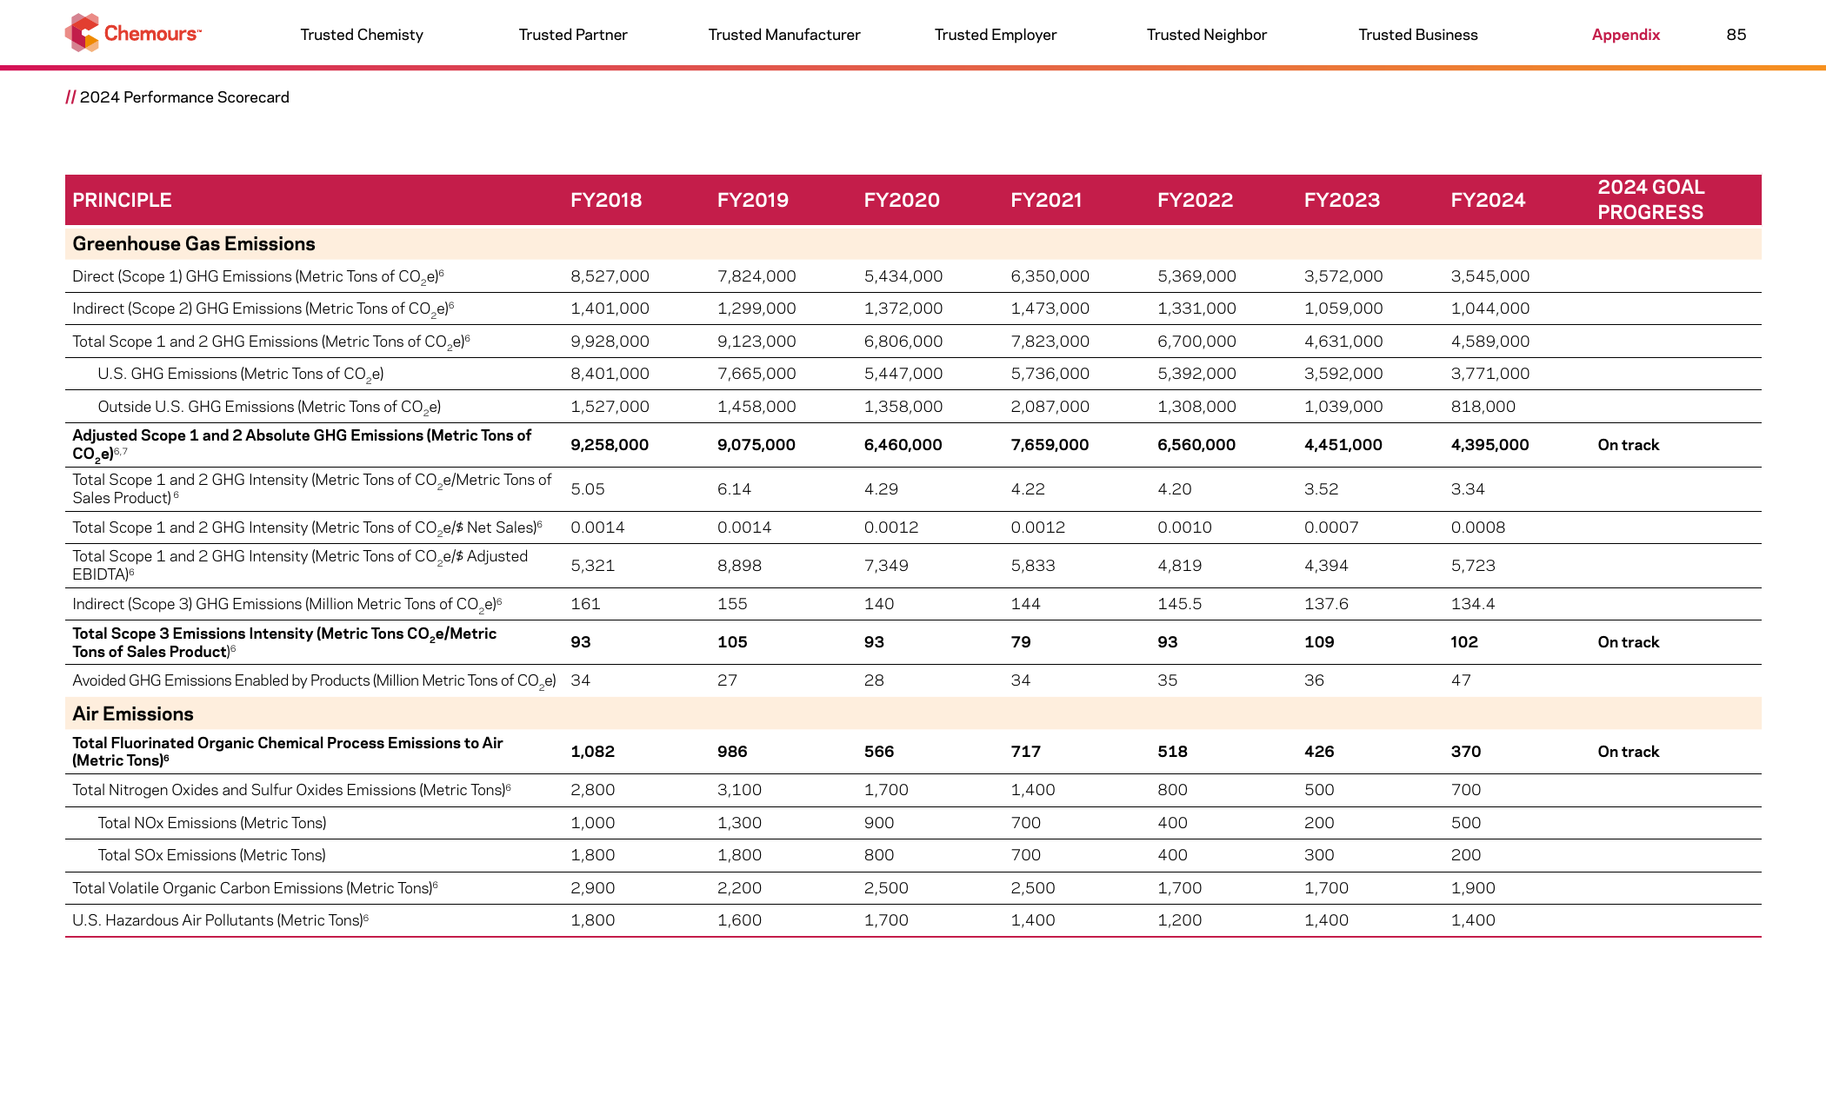
Task: Click the value 3,100 in Nitrogen and Sulfur Oxides row
Action: [739, 790]
